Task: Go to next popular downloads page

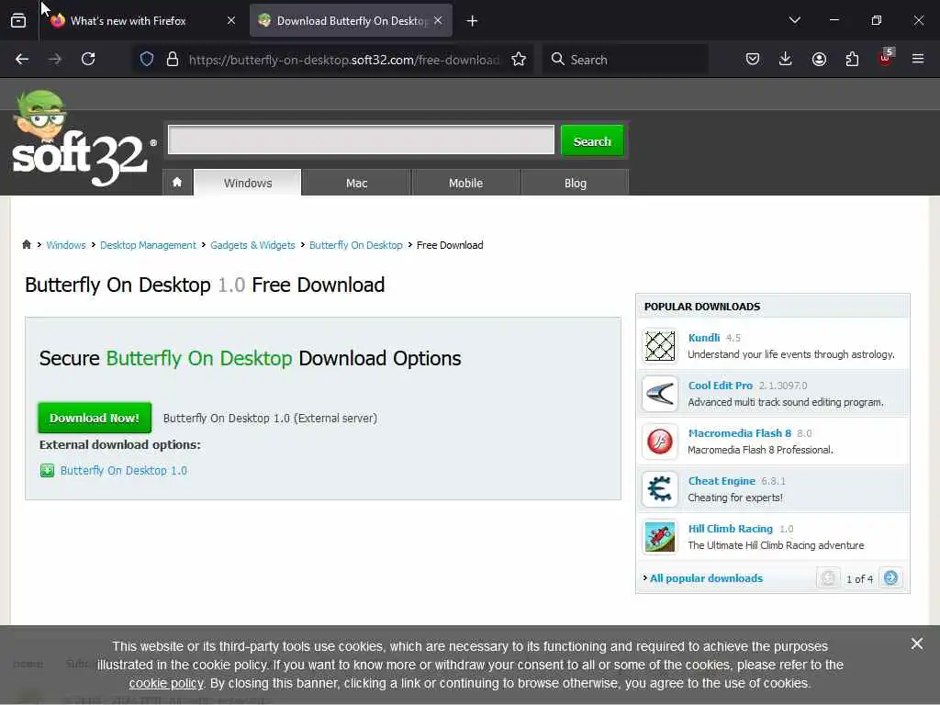Action: (x=890, y=578)
